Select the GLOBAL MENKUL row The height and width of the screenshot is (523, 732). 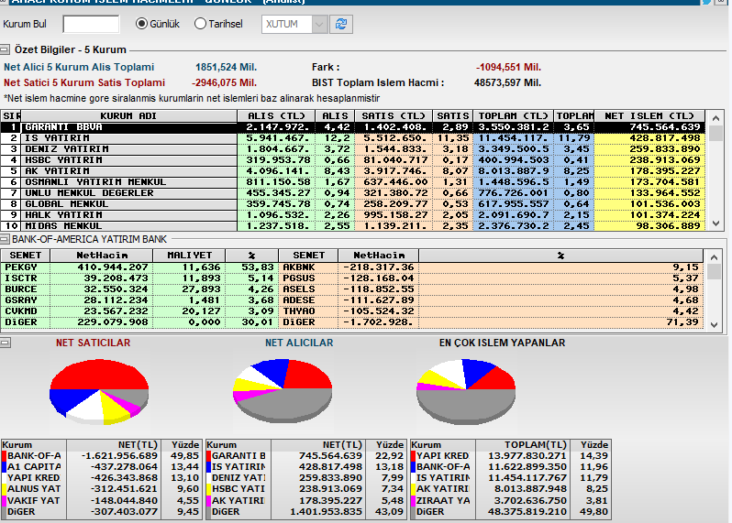[x=352, y=204]
